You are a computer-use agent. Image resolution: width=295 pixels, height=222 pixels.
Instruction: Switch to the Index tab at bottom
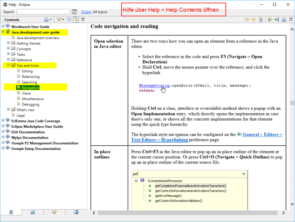(x=33, y=212)
